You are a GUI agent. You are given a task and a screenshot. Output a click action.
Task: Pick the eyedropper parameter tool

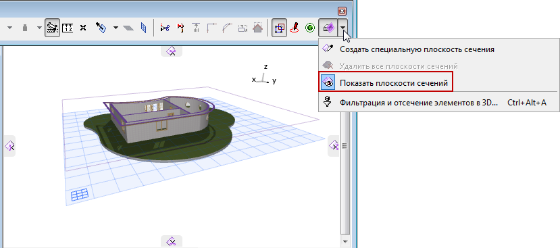101,28
